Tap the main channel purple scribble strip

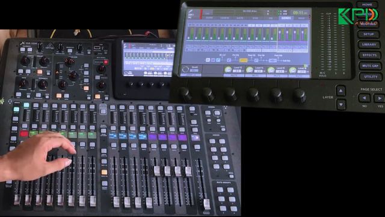(x=196, y=138)
